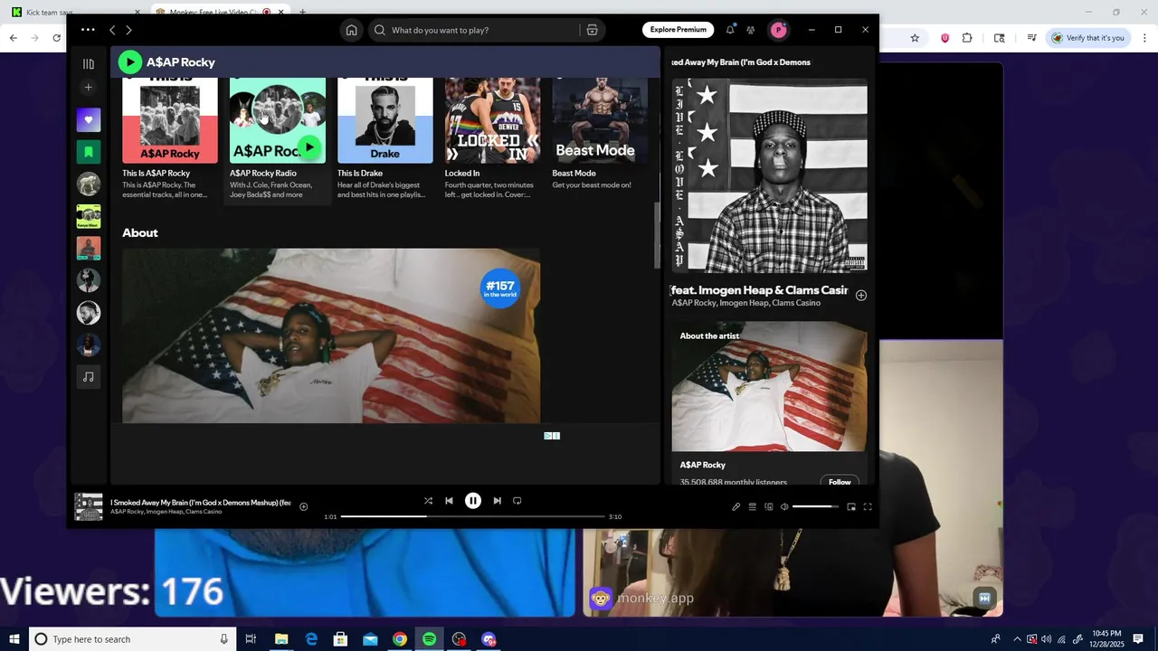This screenshot has width=1158, height=651.
Task: Open the green bookmark Your Episodes item
Action: pos(88,152)
